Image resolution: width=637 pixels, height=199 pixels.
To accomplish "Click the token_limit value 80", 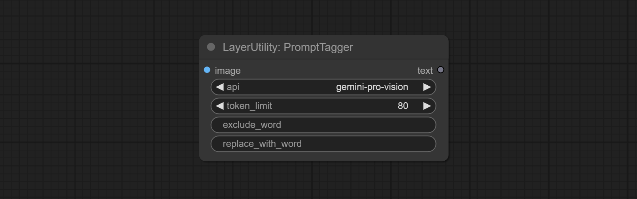I will pyautogui.click(x=403, y=106).
